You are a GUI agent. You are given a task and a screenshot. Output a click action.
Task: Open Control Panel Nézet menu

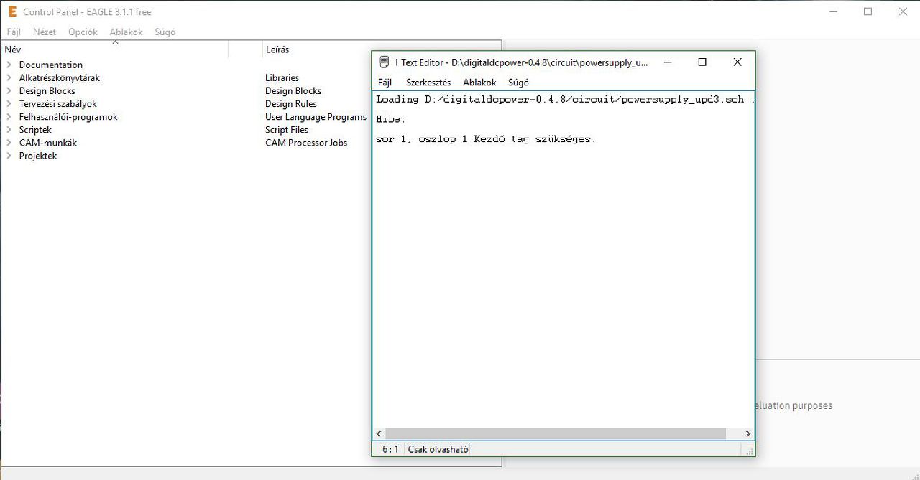pyautogui.click(x=45, y=32)
